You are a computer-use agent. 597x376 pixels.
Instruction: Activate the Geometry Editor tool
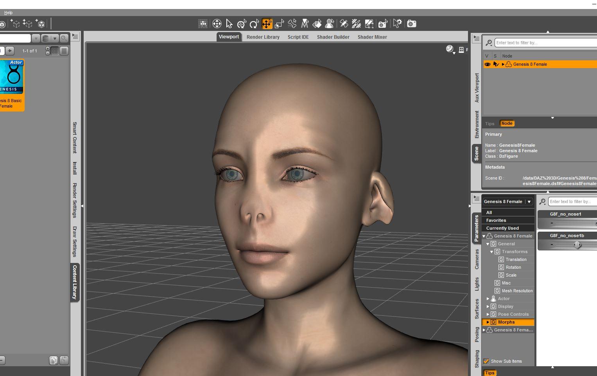pyautogui.click(x=369, y=24)
